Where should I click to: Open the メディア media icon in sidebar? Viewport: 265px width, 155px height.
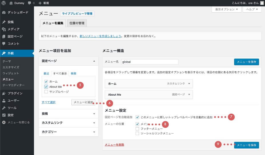[x=4, y=29]
